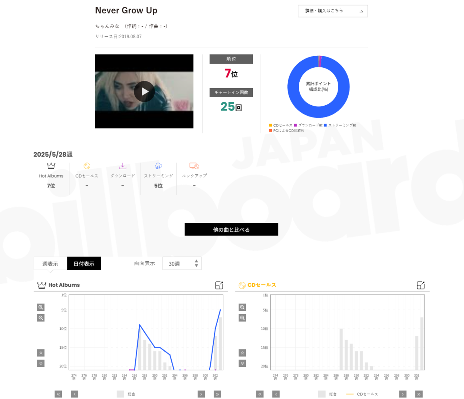Switch to 日付表示 tab
This screenshot has width=464, height=399.
pyautogui.click(x=84, y=264)
